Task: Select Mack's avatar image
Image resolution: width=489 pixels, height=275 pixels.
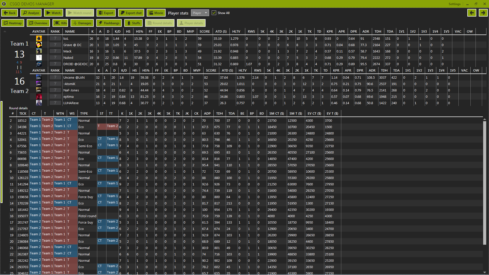Action: tap(39, 51)
